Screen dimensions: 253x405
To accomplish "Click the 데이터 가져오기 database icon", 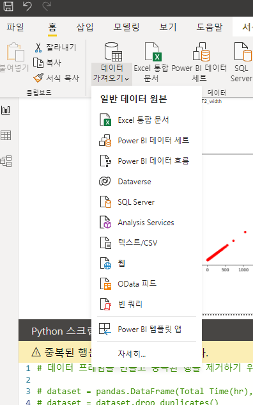I will click(112, 52).
